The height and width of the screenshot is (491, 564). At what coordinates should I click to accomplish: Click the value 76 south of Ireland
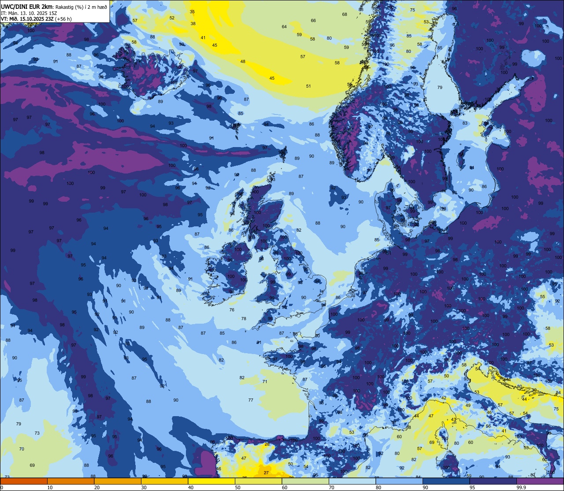tap(232, 310)
